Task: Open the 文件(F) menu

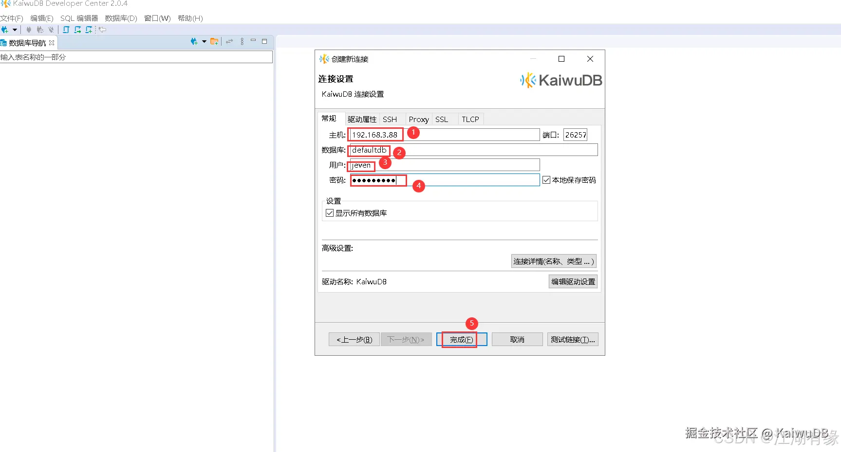Action: 12,18
